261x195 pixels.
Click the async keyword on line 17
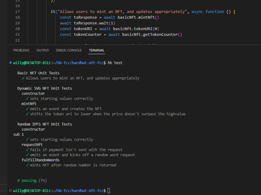197,12
